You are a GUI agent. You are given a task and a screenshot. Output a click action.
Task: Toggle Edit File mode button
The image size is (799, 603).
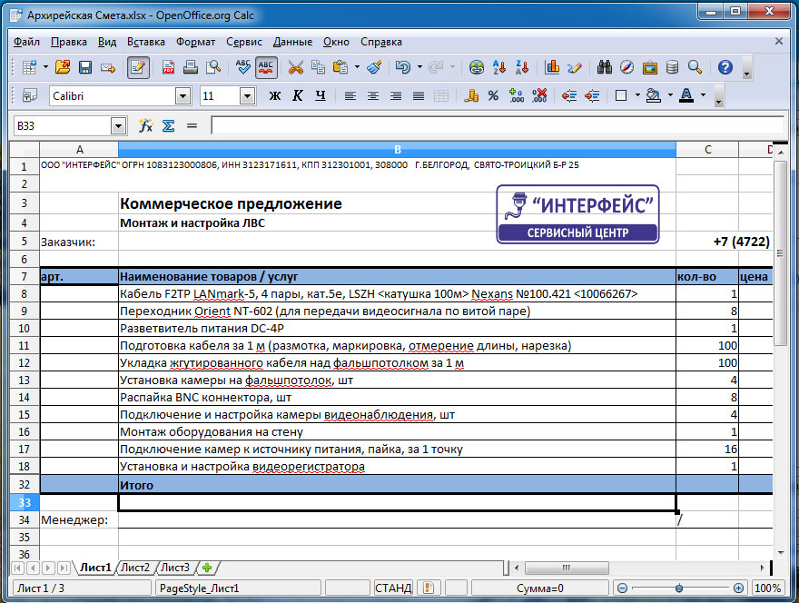tap(138, 67)
